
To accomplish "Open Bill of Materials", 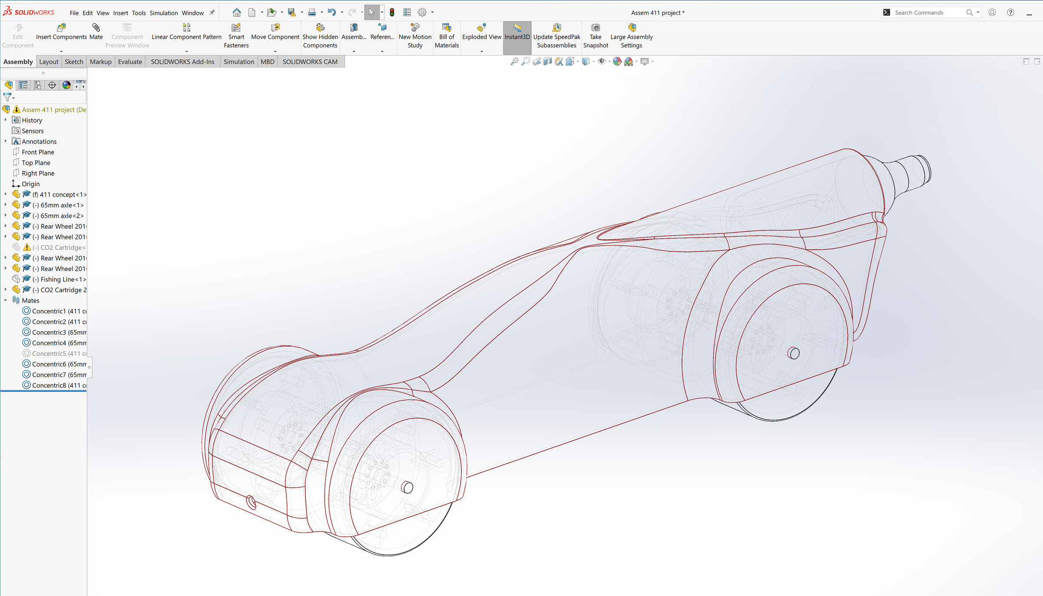I will click(x=447, y=36).
